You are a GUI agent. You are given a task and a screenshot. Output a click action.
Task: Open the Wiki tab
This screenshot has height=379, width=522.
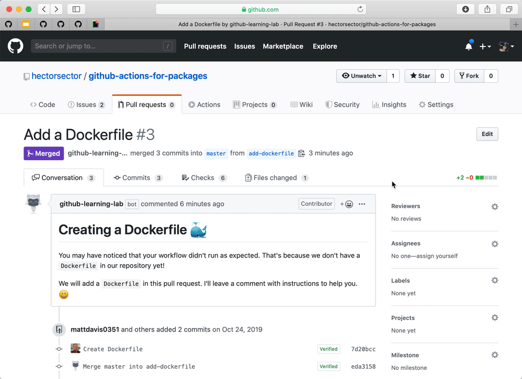click(x=301, y=105)
